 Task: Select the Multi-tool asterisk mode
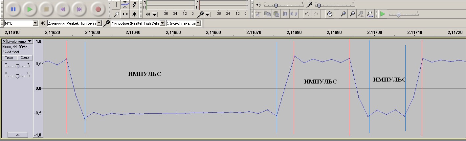click(x=134, y=14)
